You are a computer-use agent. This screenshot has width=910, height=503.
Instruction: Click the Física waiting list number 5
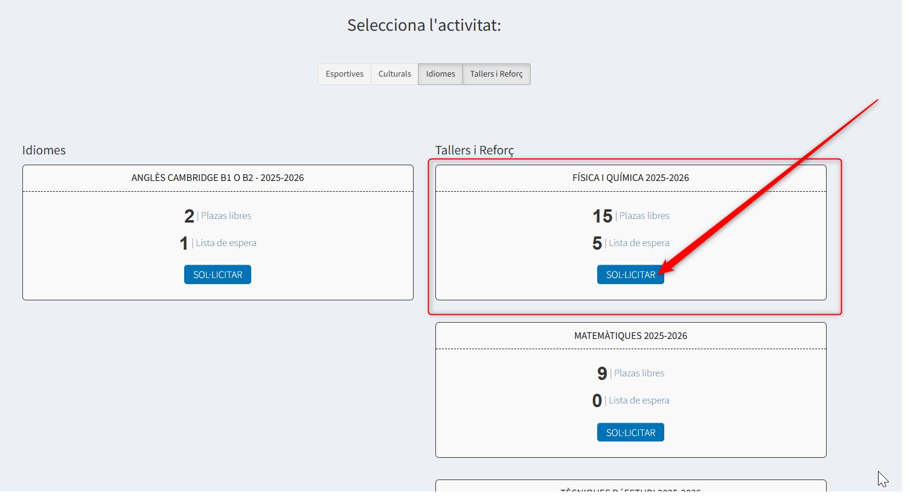[597, 243]
